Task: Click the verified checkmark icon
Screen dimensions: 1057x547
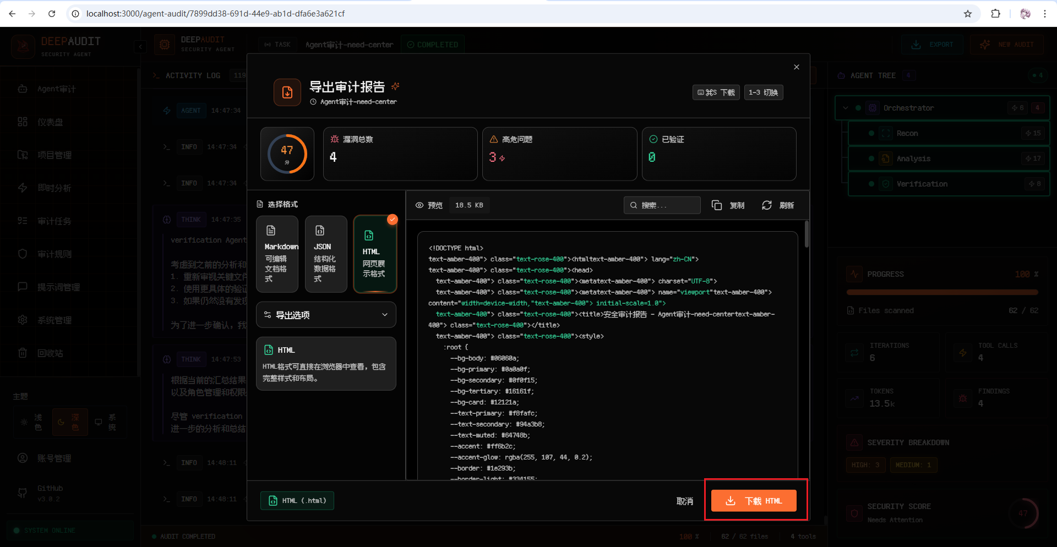Action: pyautogui.click(x=653, y=139)
